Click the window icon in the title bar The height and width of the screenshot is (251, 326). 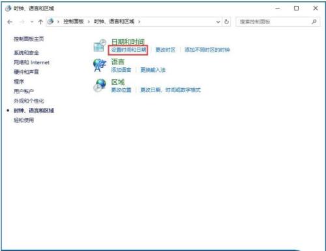coord(8,8)
